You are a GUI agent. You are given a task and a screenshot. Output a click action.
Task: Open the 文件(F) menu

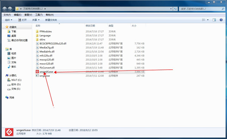(x=7, y=15)
